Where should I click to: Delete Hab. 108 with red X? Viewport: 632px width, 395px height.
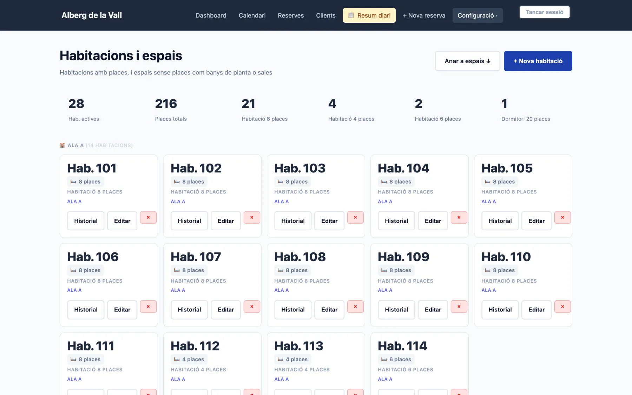pyautogui.click(x=355, y=307)
